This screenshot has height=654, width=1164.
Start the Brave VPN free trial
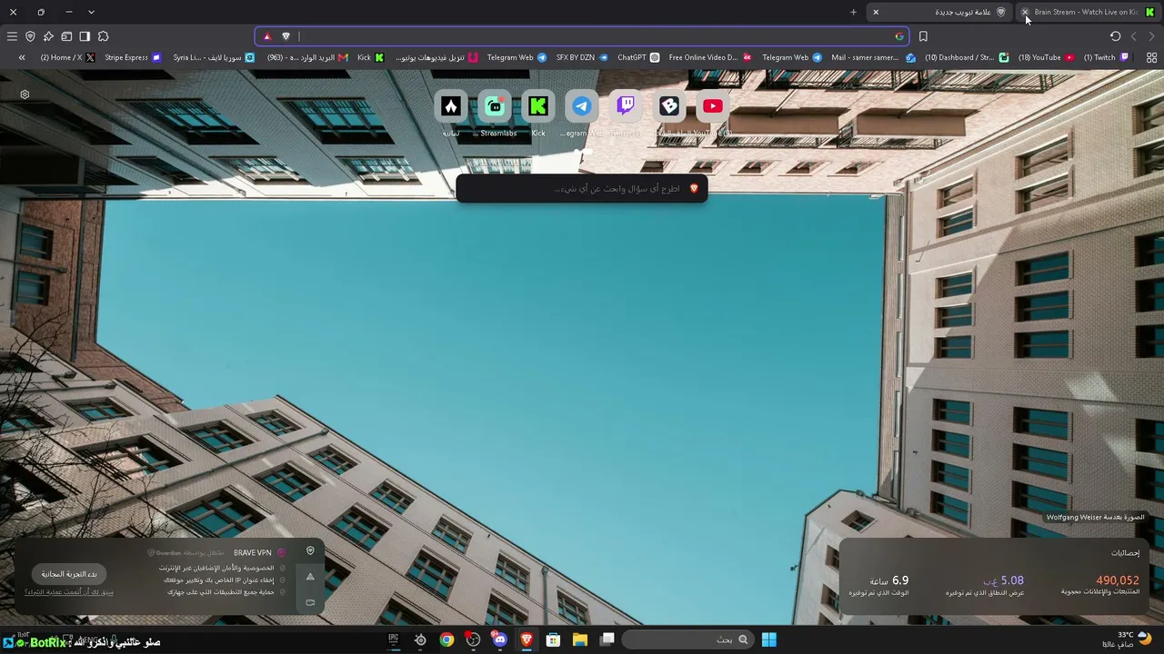click(69, 574)
